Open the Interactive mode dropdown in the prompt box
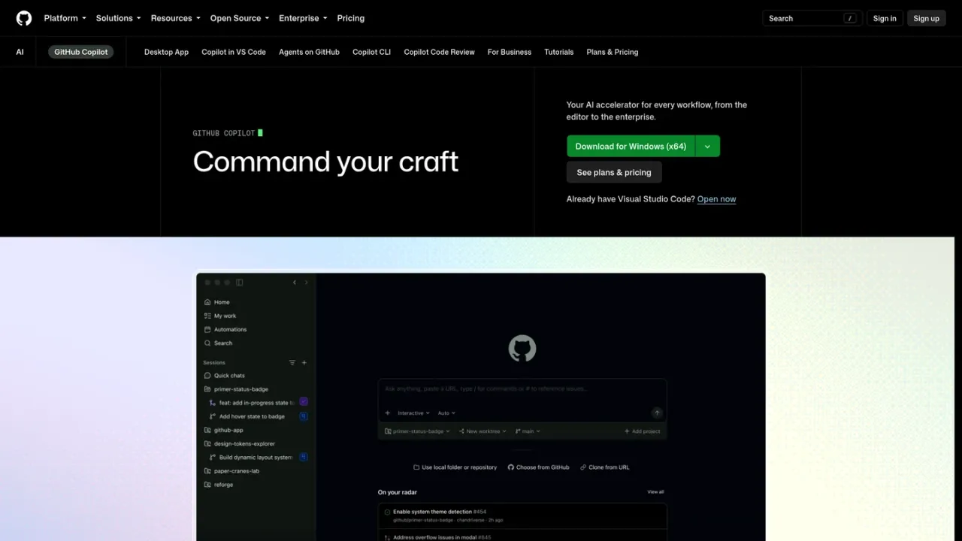Viewport: 962px width, 541px height. coord(413,413)
